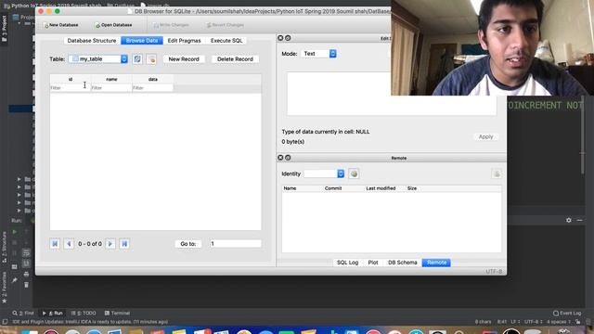
Task: Go to the previous records page icon
Action: point(69,244)
